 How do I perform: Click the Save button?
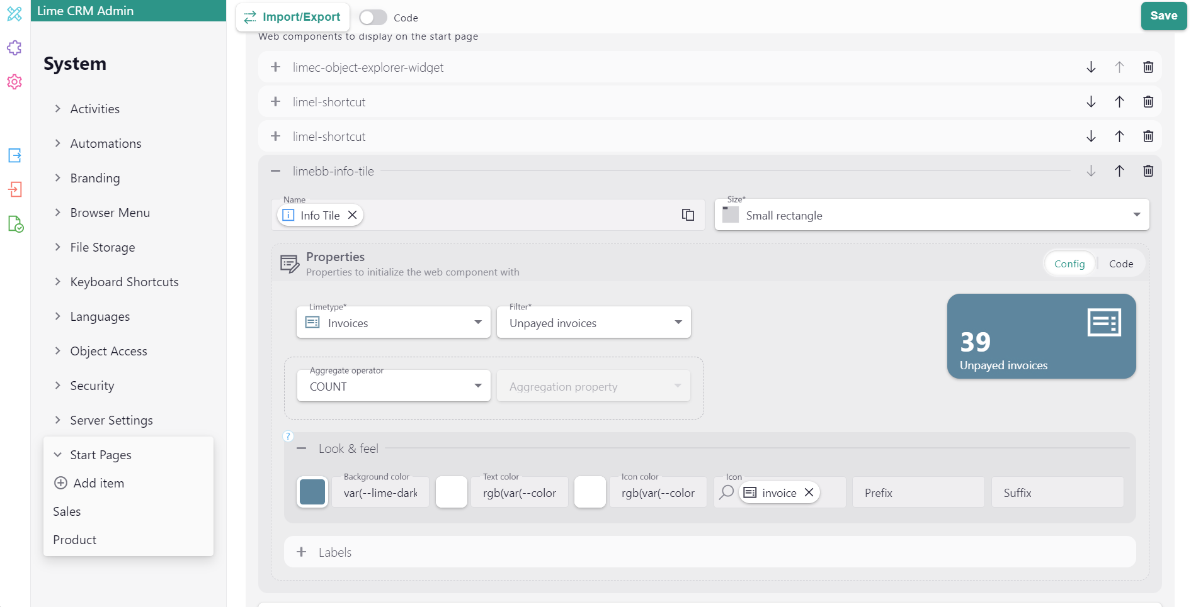[1163, 16]
